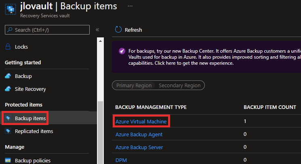Open Replicated items menu entry
This screenshot has height=164, width=301.
34,131
